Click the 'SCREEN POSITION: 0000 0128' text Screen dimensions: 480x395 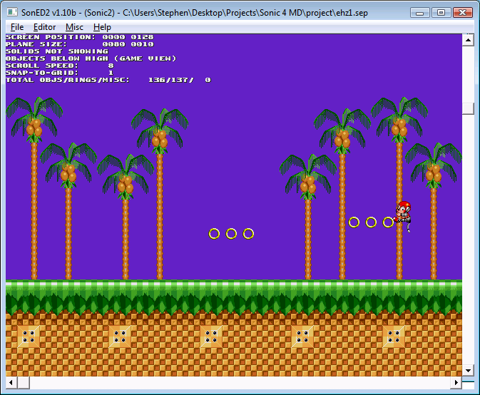click(x=80, y=37)
